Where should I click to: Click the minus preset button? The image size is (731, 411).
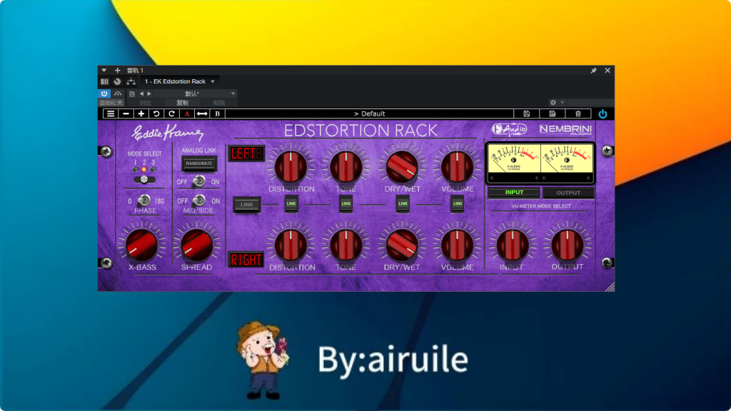pos(126,113)
